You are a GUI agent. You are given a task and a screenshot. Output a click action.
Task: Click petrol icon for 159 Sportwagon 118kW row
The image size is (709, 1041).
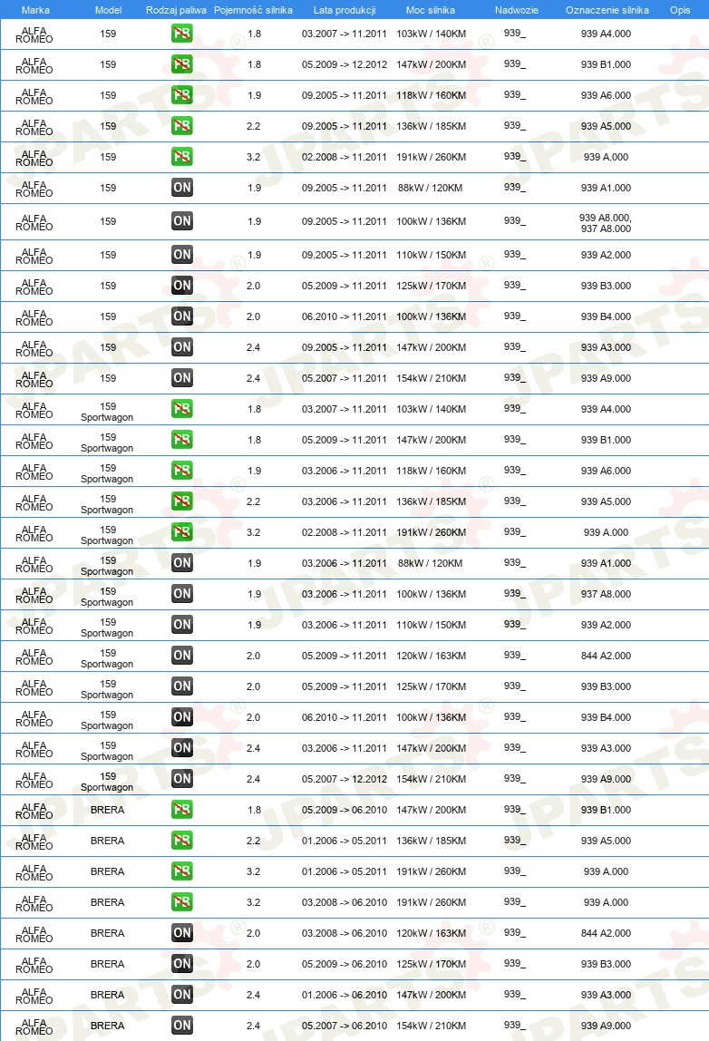[182, 471]
